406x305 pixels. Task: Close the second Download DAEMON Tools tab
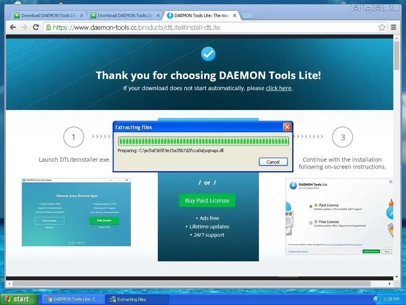point(158,15)
